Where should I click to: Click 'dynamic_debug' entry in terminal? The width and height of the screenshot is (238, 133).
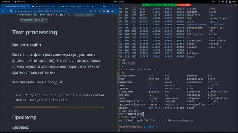(197, 25)
